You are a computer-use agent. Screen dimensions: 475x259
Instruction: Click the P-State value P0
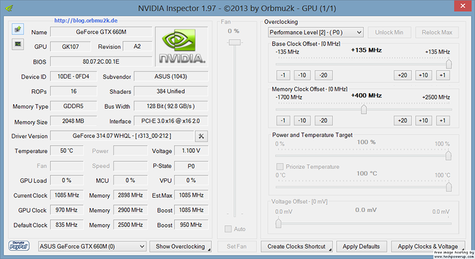191,166
